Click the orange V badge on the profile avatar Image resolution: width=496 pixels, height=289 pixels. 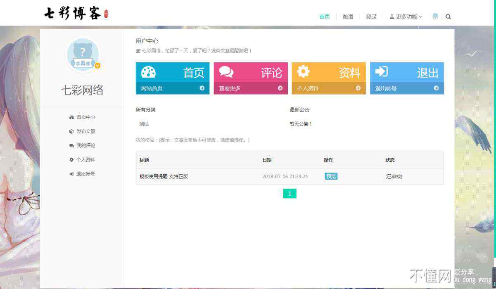(x=98, y=65)
